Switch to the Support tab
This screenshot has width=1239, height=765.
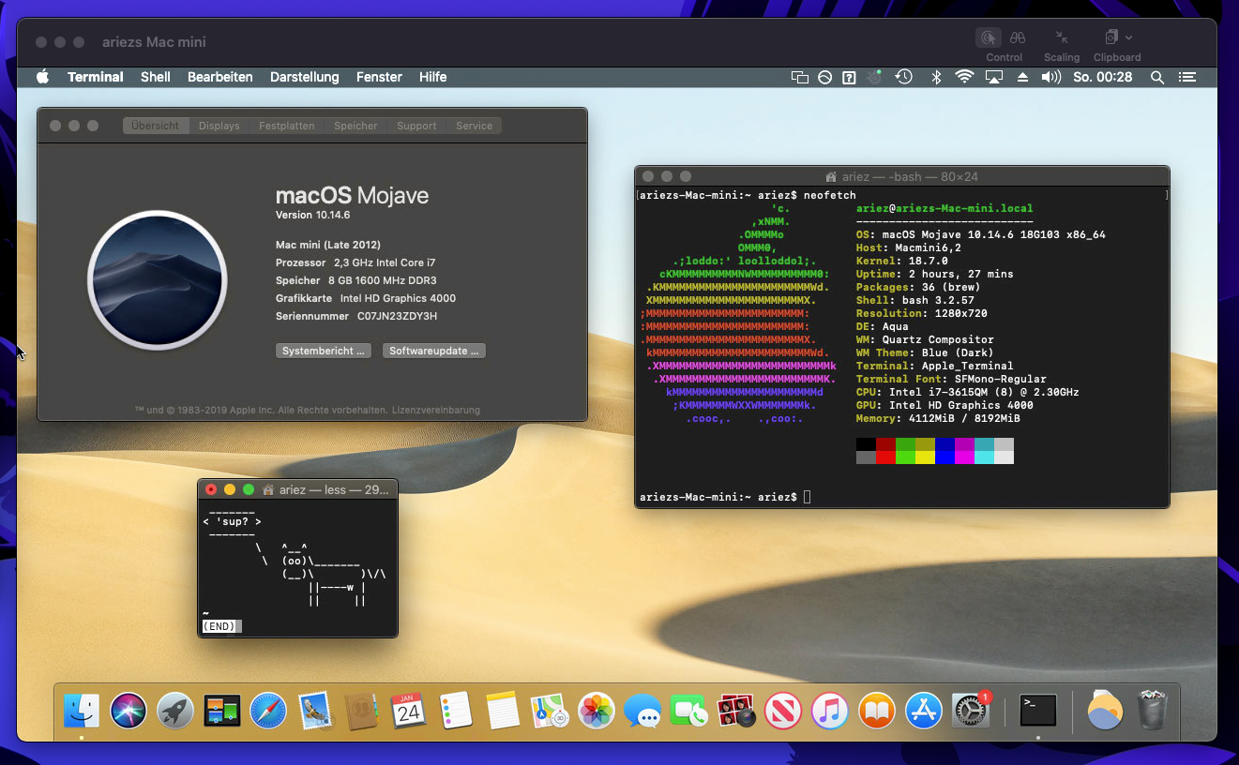(416, 126)
